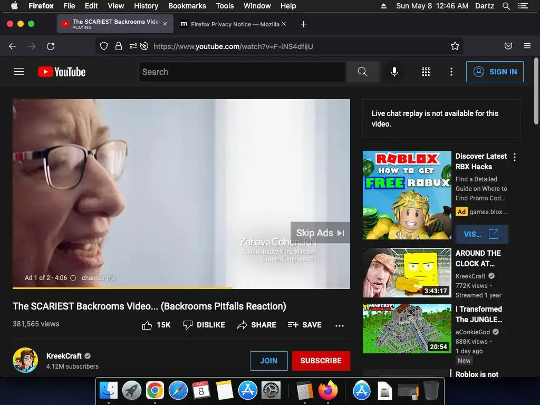Image resolution: width=540 pixels, height=405 pixels.
Task: Dislike the video
Action: click(204, 325)
